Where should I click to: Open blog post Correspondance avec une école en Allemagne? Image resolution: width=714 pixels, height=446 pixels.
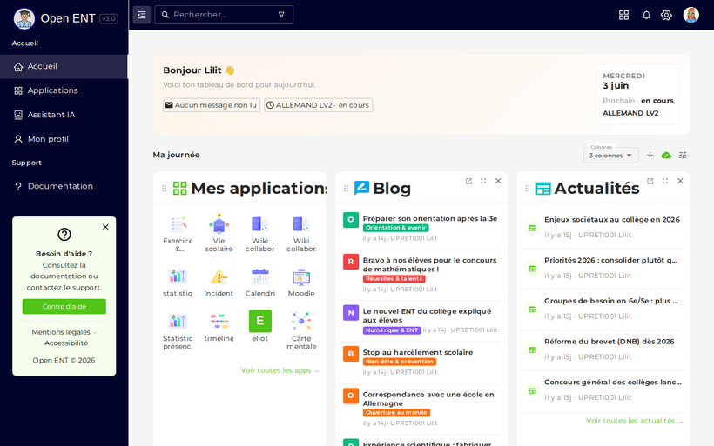(428, 399)
